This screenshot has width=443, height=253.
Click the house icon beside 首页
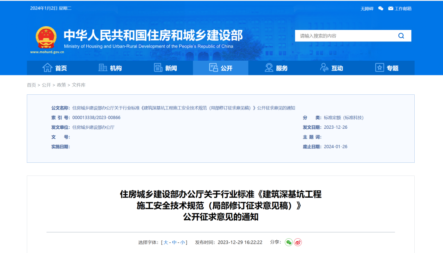pos(48,68)
